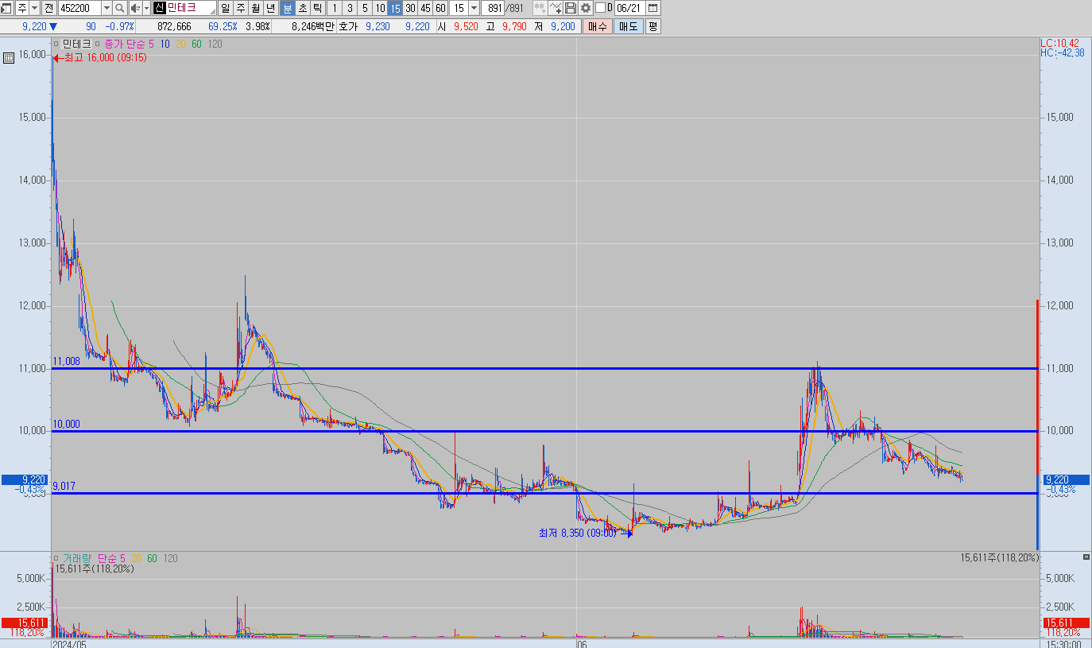
Task: Click the bar count 891 field
Action: click(494, 8)
